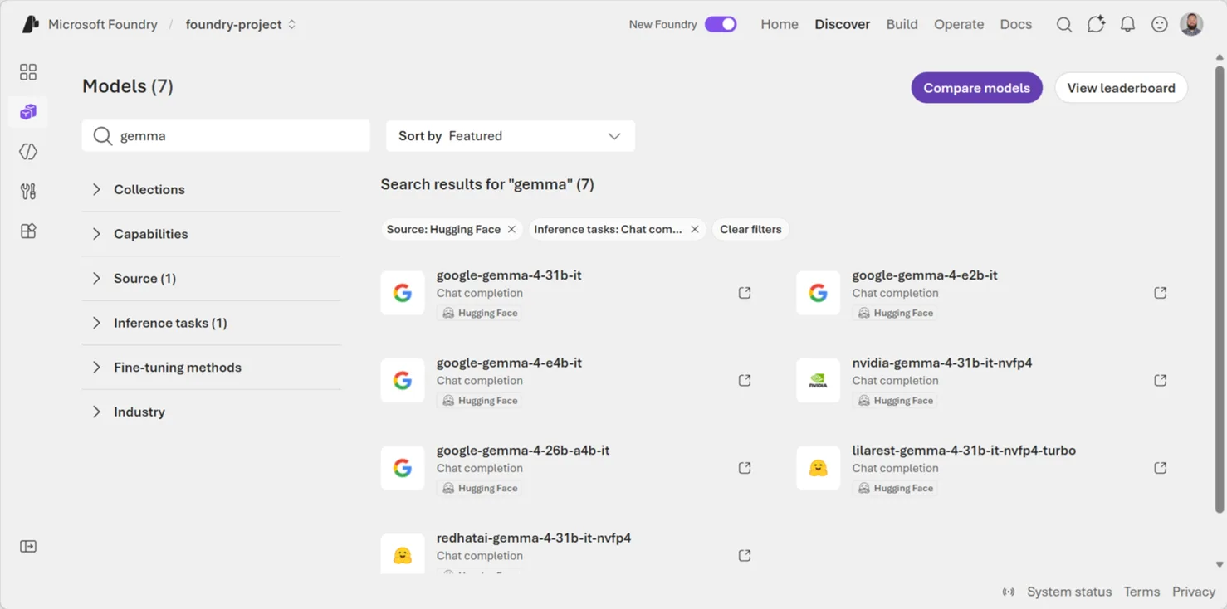Viewport: 1227px width, 609px height.
Task: Open the Sort by Featured dropdown
Action: (x=511, y=136)
